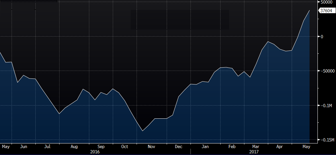Viewport: 336px width, 155px height.
Task: Click the -0.15M y-axis label
Action: pos(327,140)
